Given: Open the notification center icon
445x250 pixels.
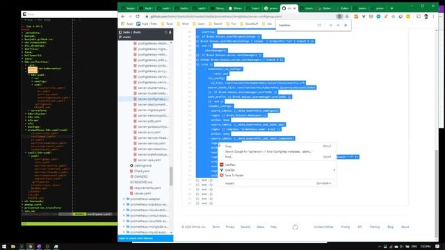Looking at the screenshot, I should click(437, 247).
